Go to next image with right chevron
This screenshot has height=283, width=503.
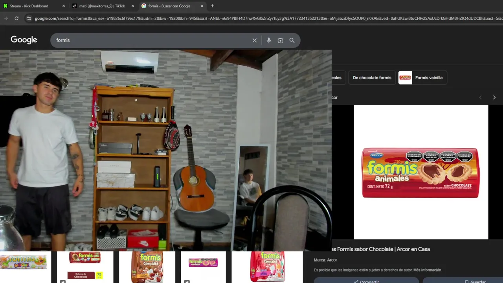tap(494, 97)
